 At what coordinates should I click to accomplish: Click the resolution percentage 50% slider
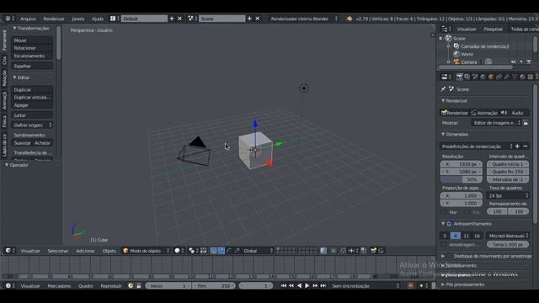click(461, 179)
